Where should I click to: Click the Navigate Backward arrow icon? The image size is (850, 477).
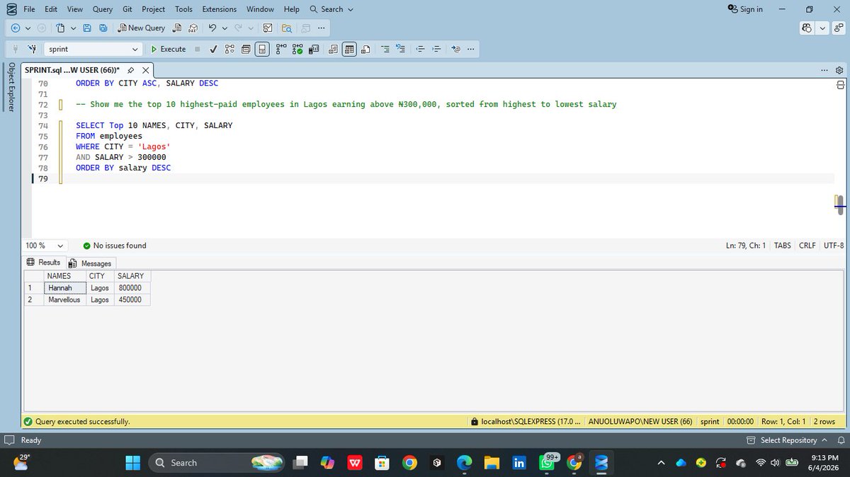(16, 28)
